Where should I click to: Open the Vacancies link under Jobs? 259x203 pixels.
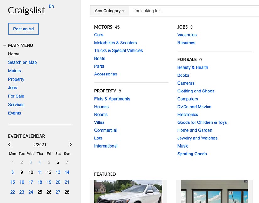pos(187,35)
